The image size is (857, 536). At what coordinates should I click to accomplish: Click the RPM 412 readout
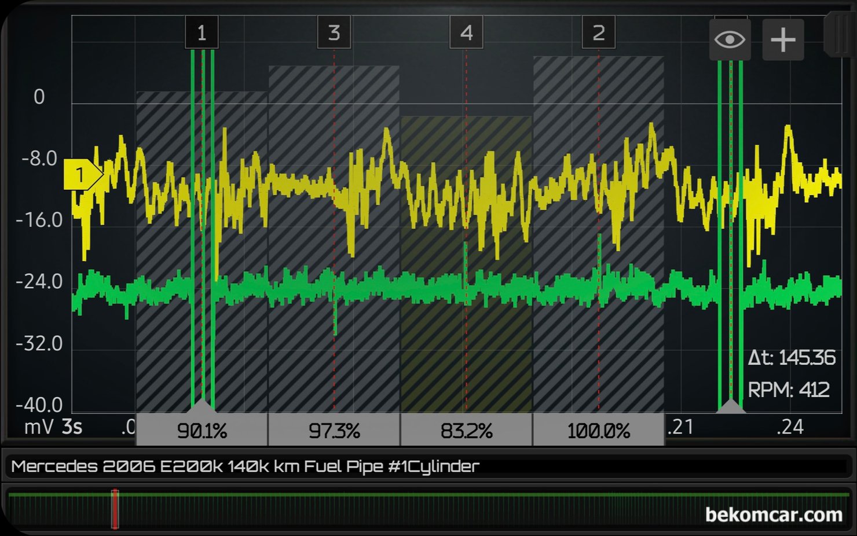point(788,390)
